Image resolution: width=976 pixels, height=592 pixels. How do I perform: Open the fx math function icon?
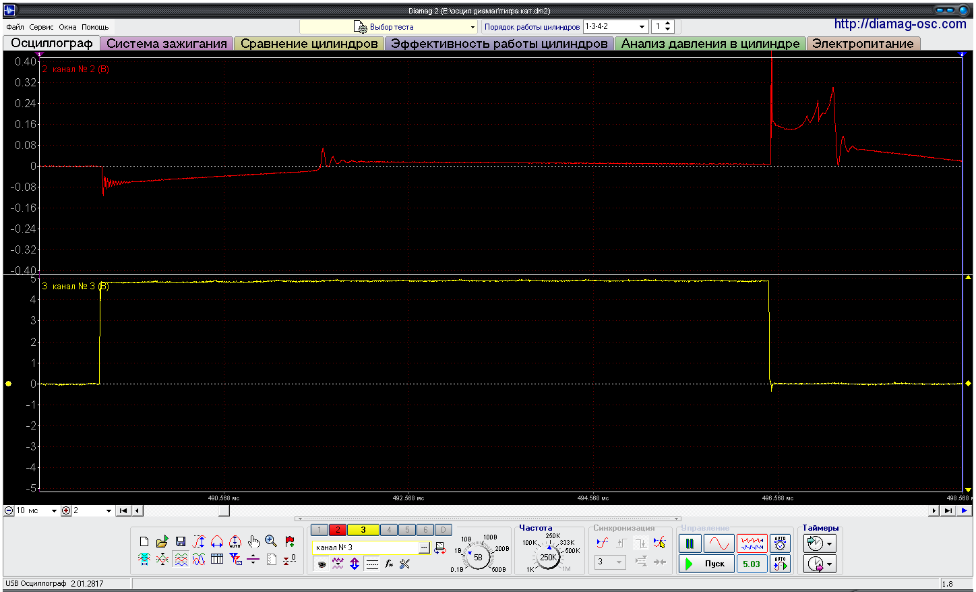click(x=389, y=564)
